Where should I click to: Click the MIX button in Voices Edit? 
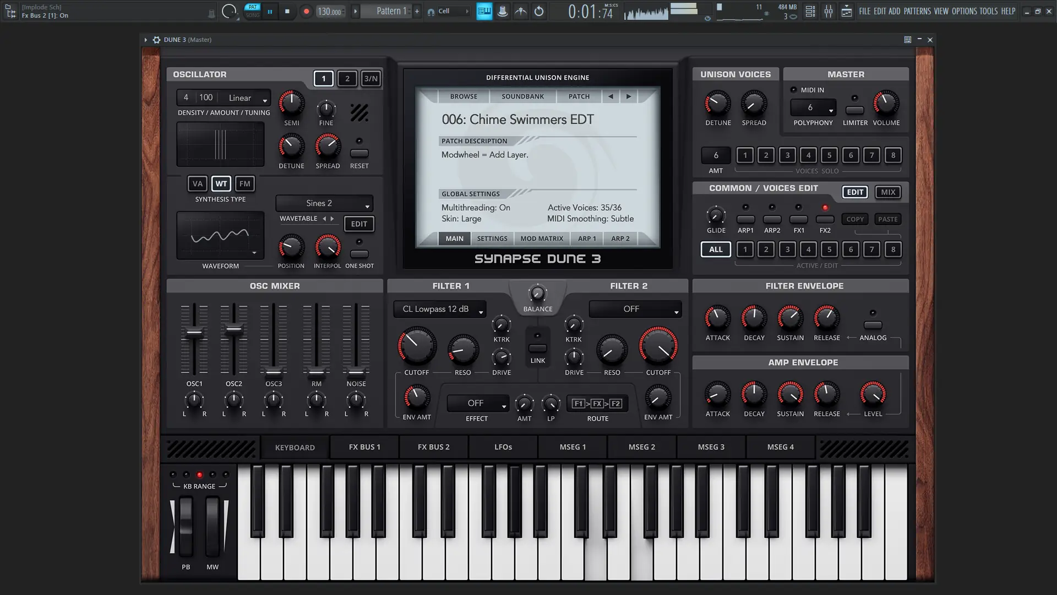click(x=887, y=192)
